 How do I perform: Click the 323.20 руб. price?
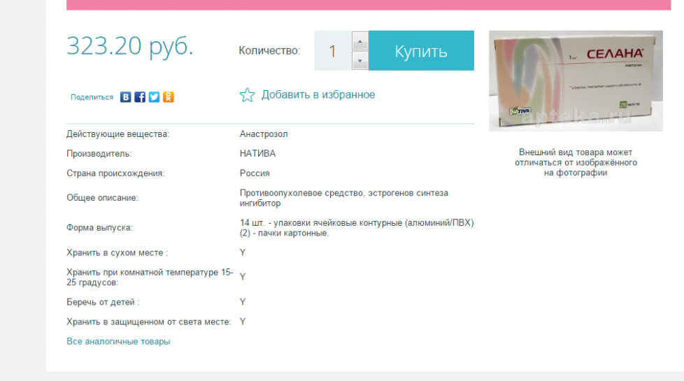(130, 46)
